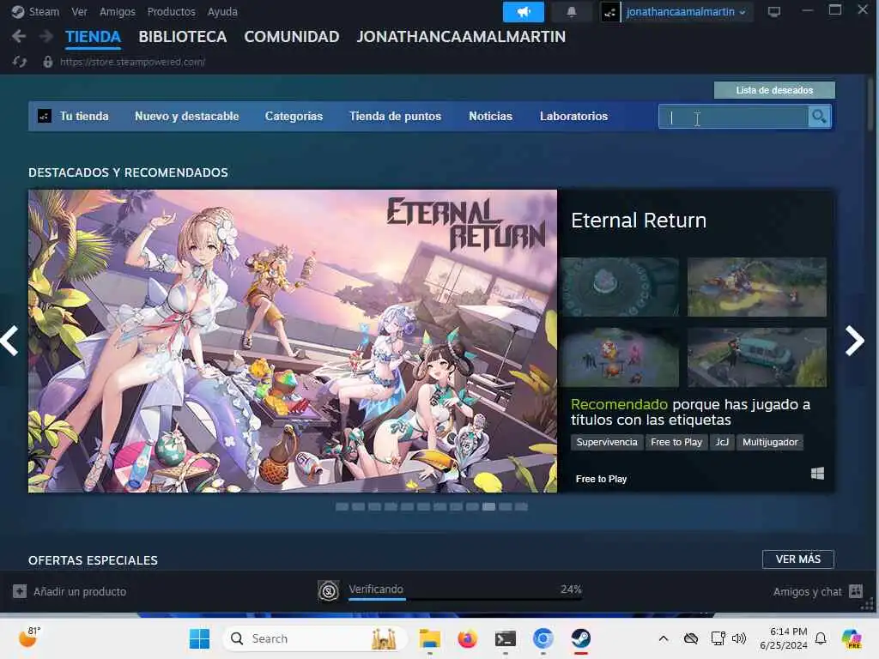Open the terminal from the taskbar
This screenshot has width=879, height=659.
(x=505, y=638)
